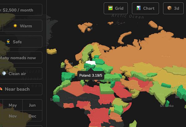Screen dimensions: 186x127
Task: Toggle the Warm filter
Action: pyautogui.click(x=22, y=26)
